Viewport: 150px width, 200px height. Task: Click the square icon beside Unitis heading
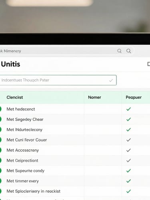pos(149,64)
